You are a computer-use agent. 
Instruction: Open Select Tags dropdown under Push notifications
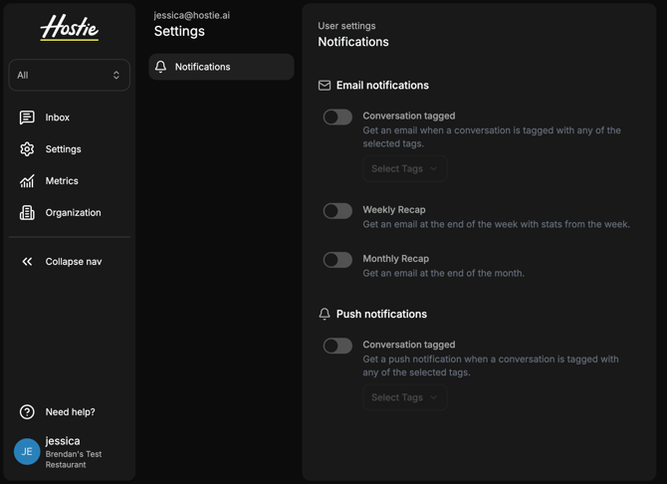[x=405, y=397]
